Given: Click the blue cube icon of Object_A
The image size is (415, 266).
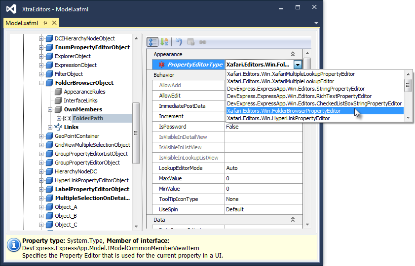Looking at the screenshot, I should [x=49, y=207].
